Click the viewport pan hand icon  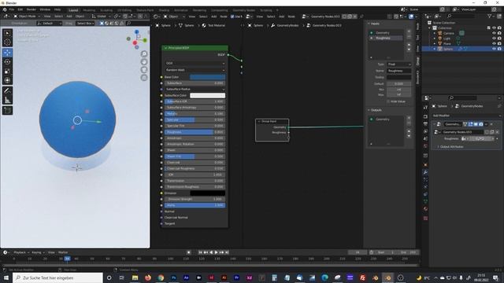click(x=144, y=61)
